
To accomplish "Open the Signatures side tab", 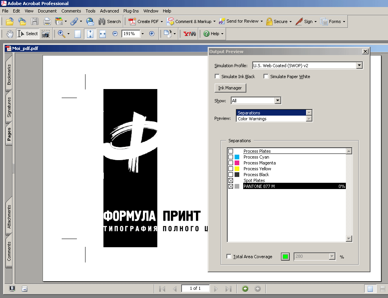I will coord(9,107).
